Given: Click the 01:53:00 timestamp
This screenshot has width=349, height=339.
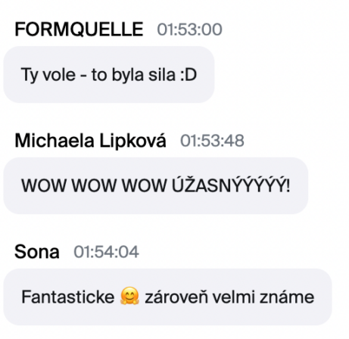Looking at the screenshot, I should point(189,30).
